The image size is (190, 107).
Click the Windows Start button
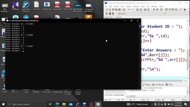pos(3,104)
